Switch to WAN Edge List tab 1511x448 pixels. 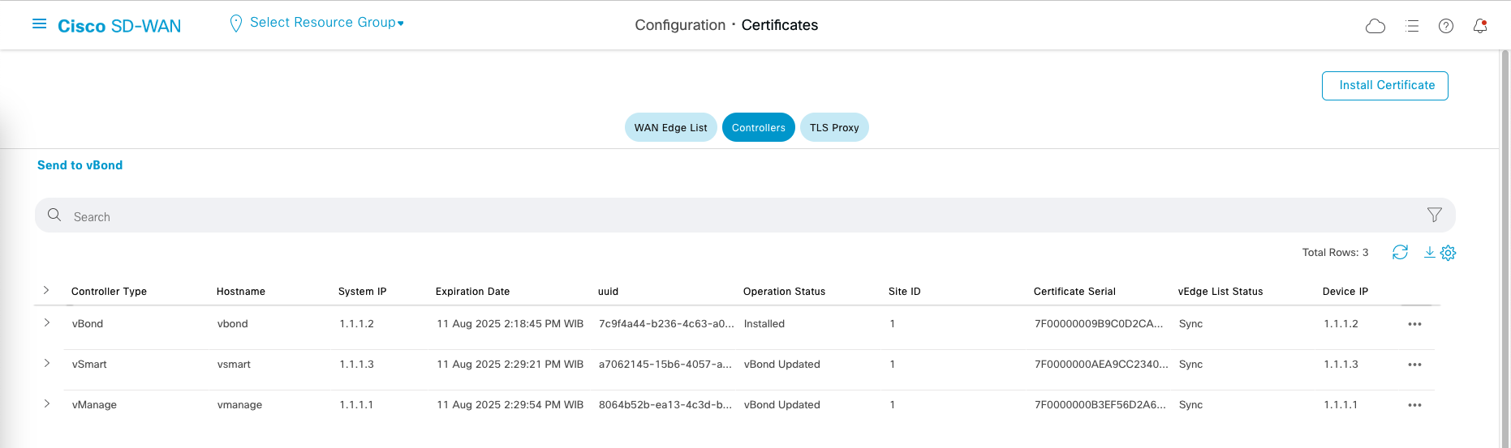tap(670, 127)
